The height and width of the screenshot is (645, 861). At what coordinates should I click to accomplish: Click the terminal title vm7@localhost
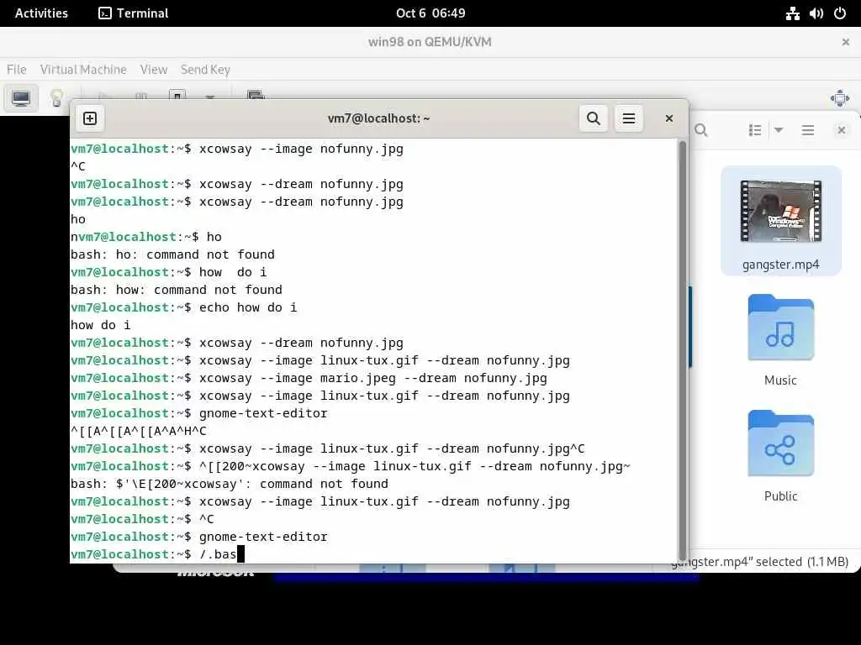click(x=379, y=118)
